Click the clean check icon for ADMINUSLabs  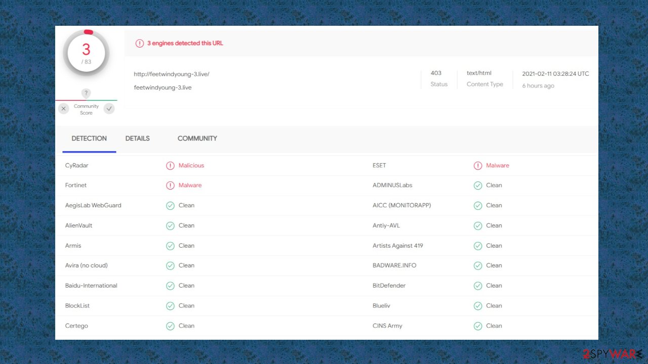pyautogui.click(x=478, y=186)
